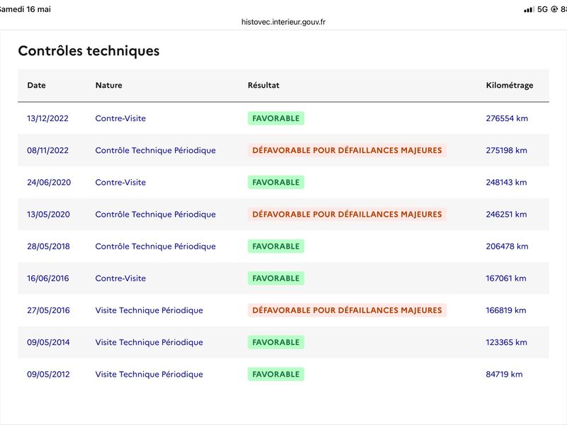Select the Kilométrage column header
Screen dimensions: 567x425
[510, 86]
